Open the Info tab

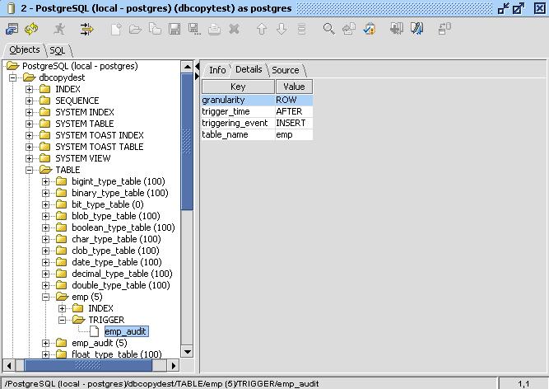(216, 70)
